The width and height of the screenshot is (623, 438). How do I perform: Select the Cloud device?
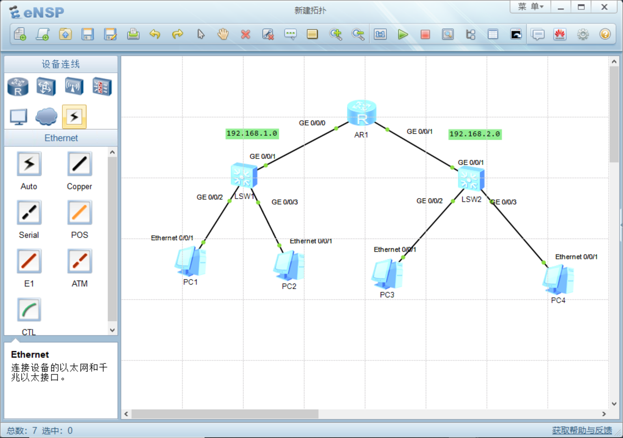coord(46,116)
